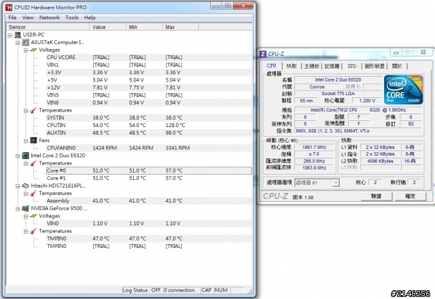This screenshot has width=435, height=299.
Task: Select the CPU tab in CPU-Z
Action: (x=271, y=66)
